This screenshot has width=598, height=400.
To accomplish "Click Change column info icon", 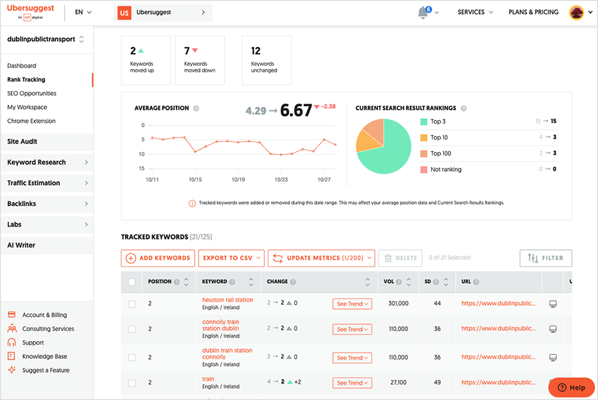I will 293,282.
